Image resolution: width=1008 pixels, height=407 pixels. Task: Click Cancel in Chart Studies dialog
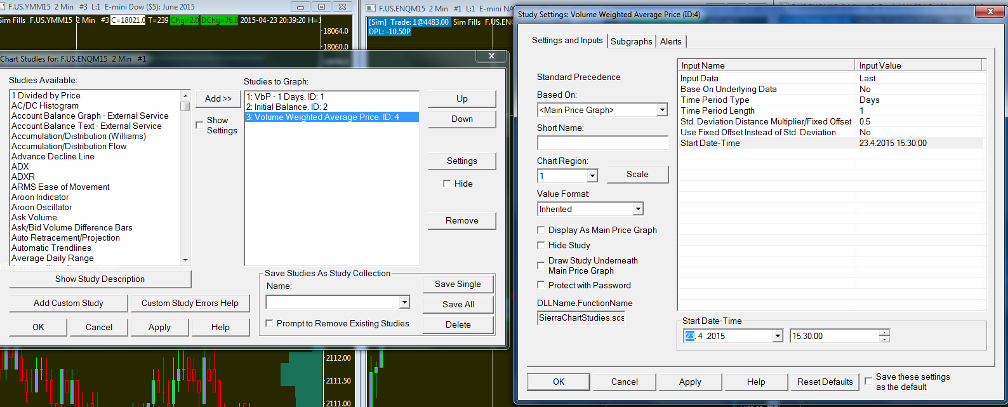pos(99,327)
